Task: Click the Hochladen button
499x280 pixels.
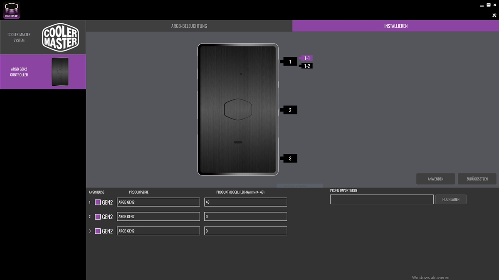Action: tap(451, 199)
